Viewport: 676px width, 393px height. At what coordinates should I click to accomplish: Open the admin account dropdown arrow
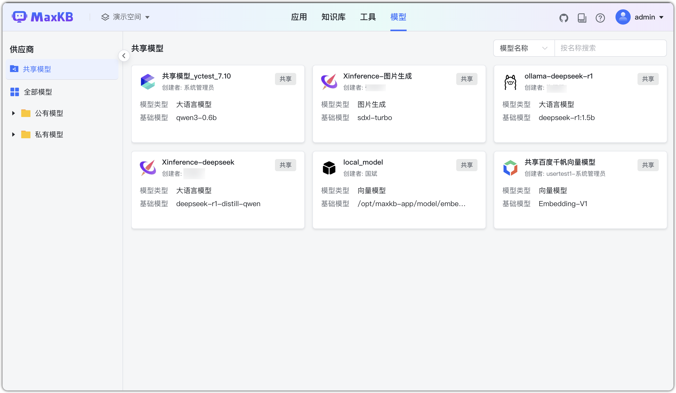click(662, 17)
